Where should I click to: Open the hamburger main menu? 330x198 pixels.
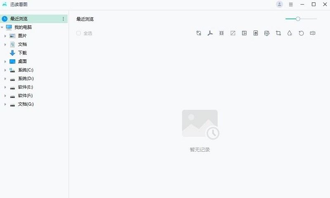[x=291, y=5]
